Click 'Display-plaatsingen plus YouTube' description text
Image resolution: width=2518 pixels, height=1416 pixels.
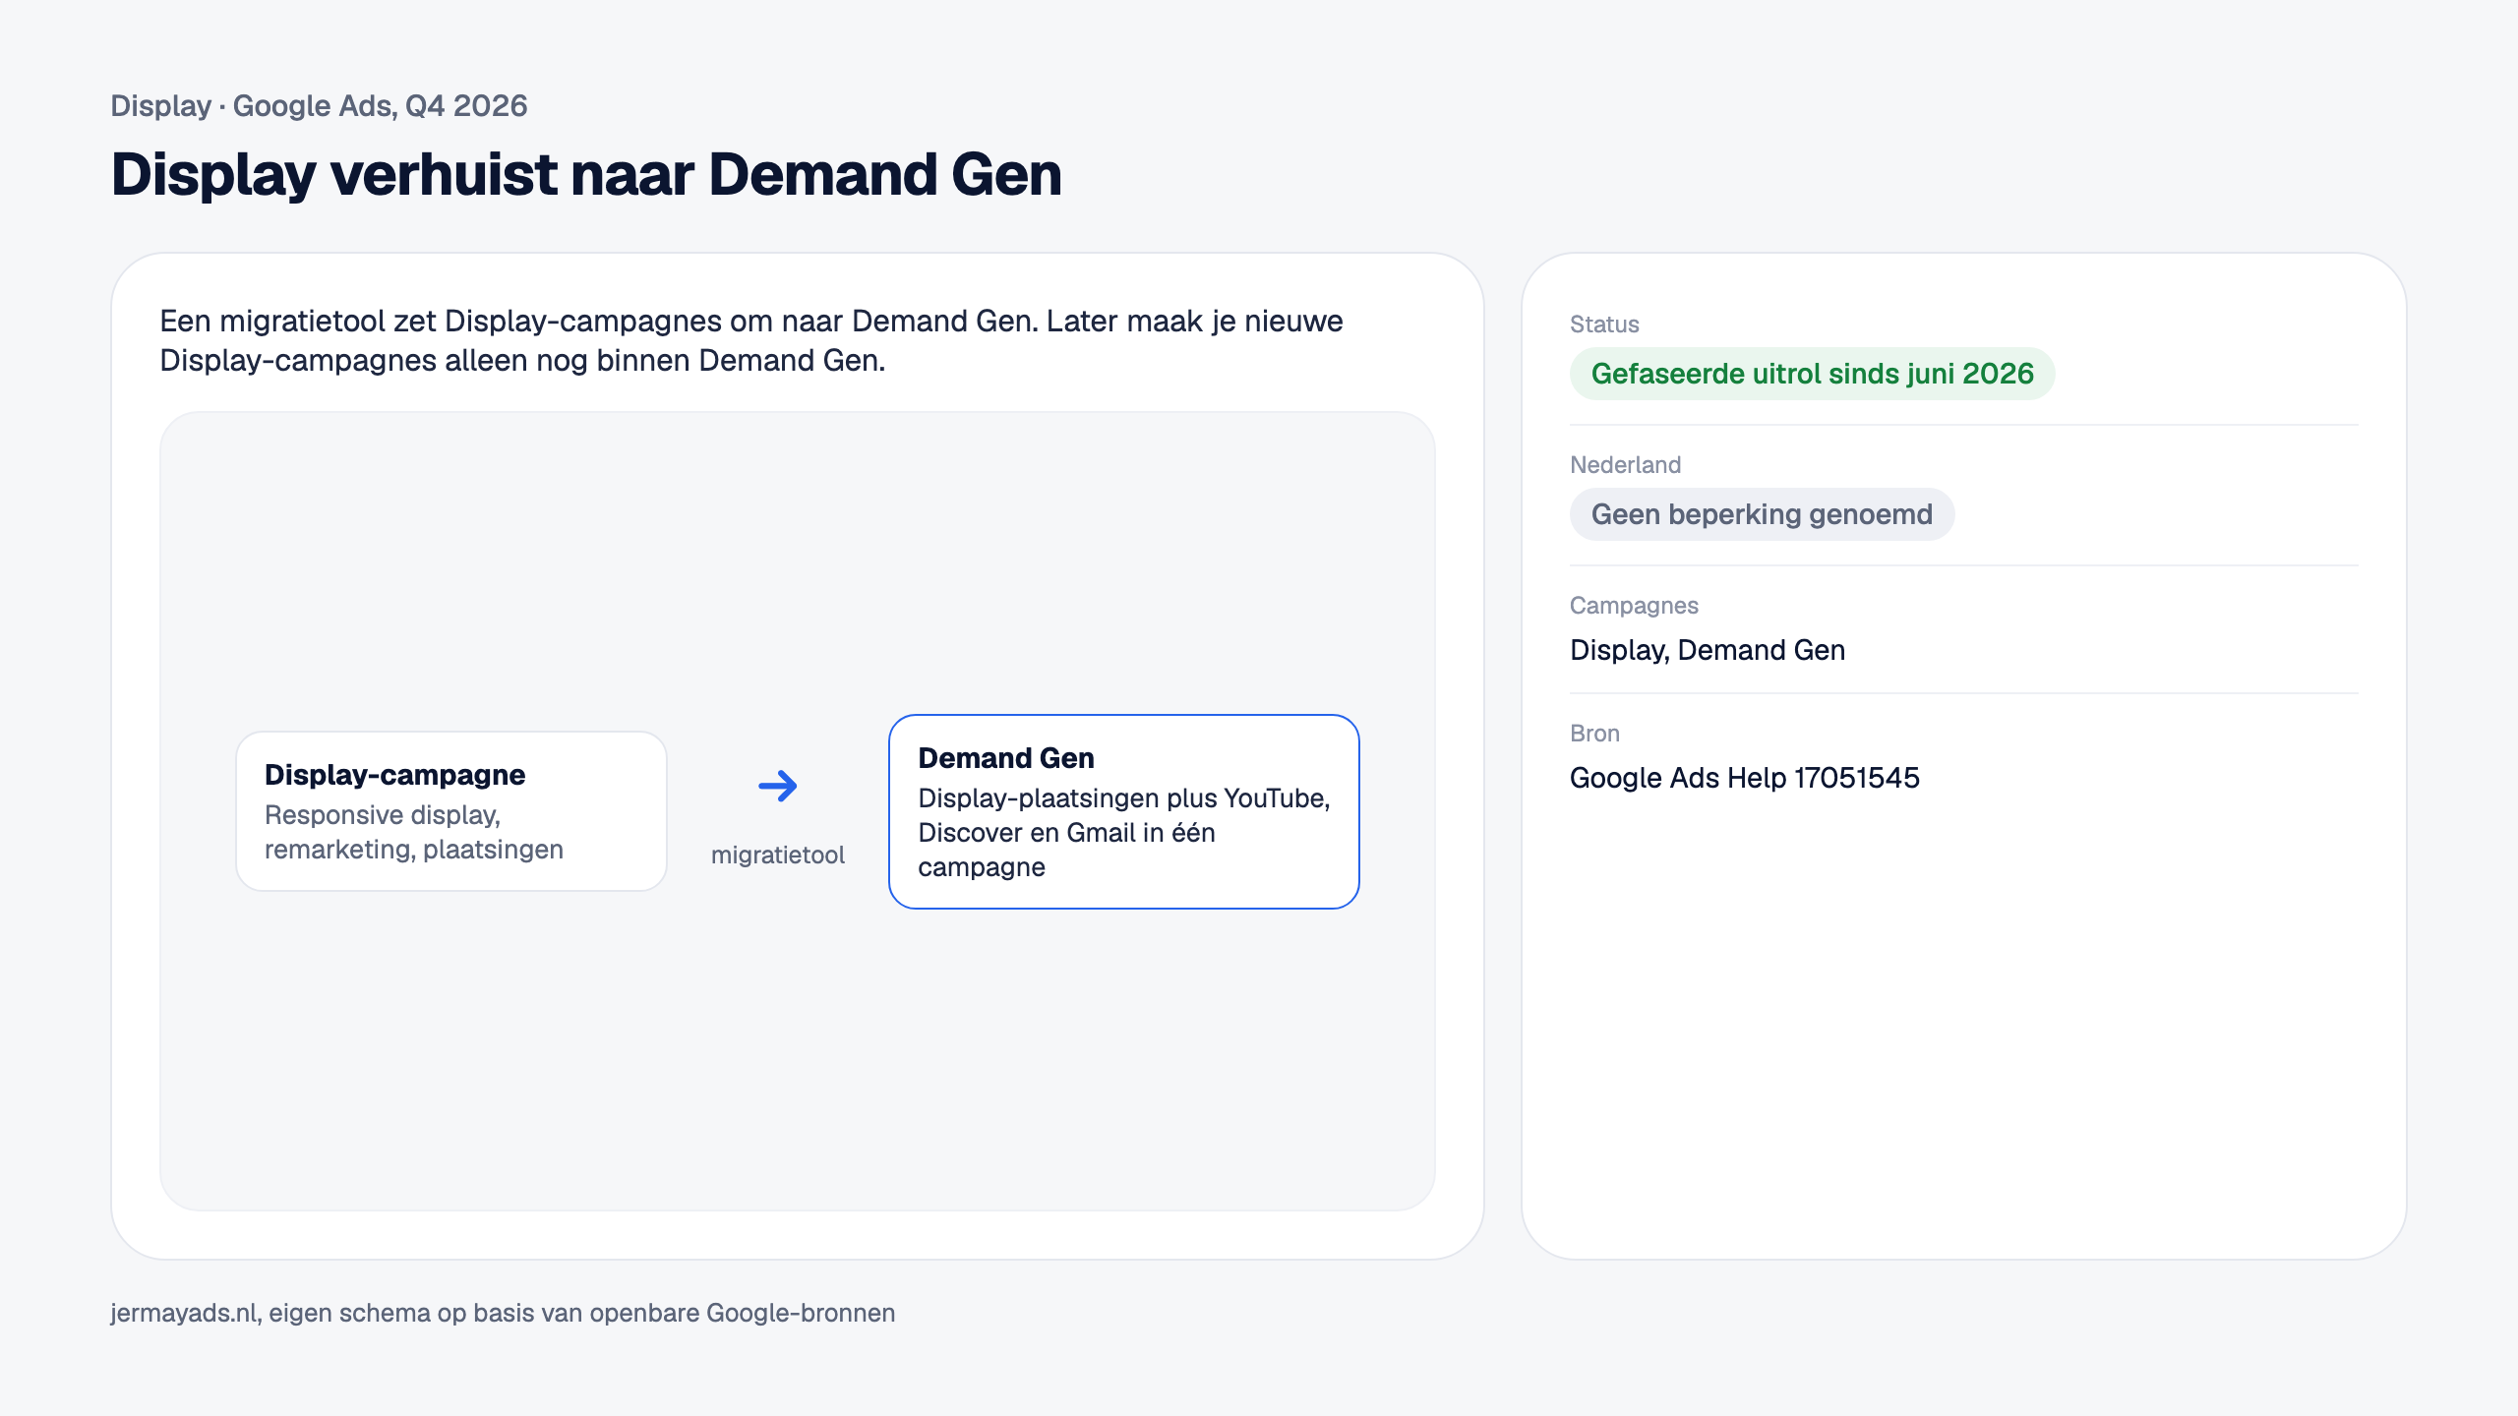pos(1124,832)
